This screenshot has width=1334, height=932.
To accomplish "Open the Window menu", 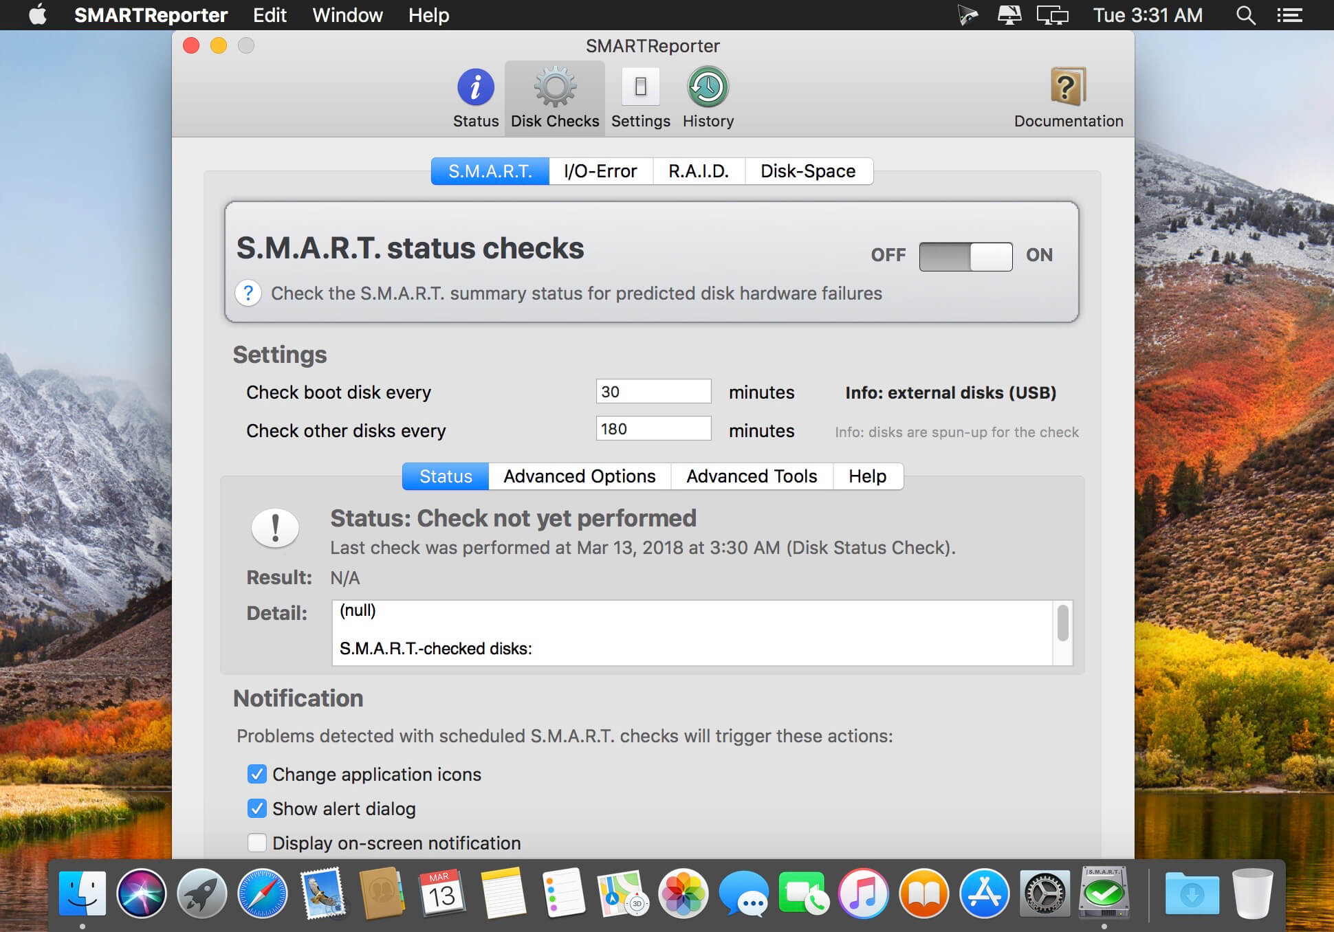I will pos(347,15).
